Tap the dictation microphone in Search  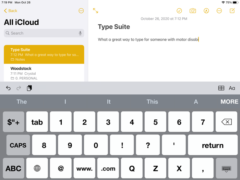tap(80, 33)
